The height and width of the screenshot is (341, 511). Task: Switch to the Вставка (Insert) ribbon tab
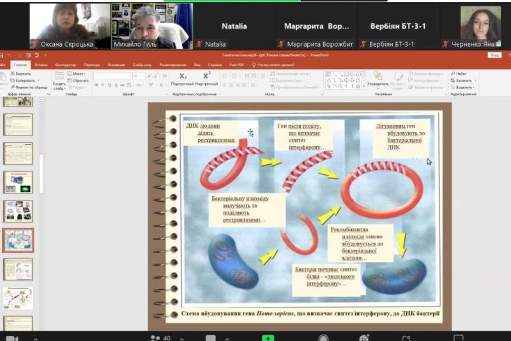(x=41, y=65)
